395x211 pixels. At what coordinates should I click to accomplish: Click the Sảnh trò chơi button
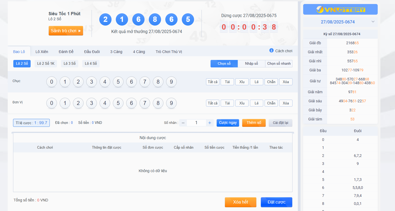pyautogui.click(x=66, y=31)
